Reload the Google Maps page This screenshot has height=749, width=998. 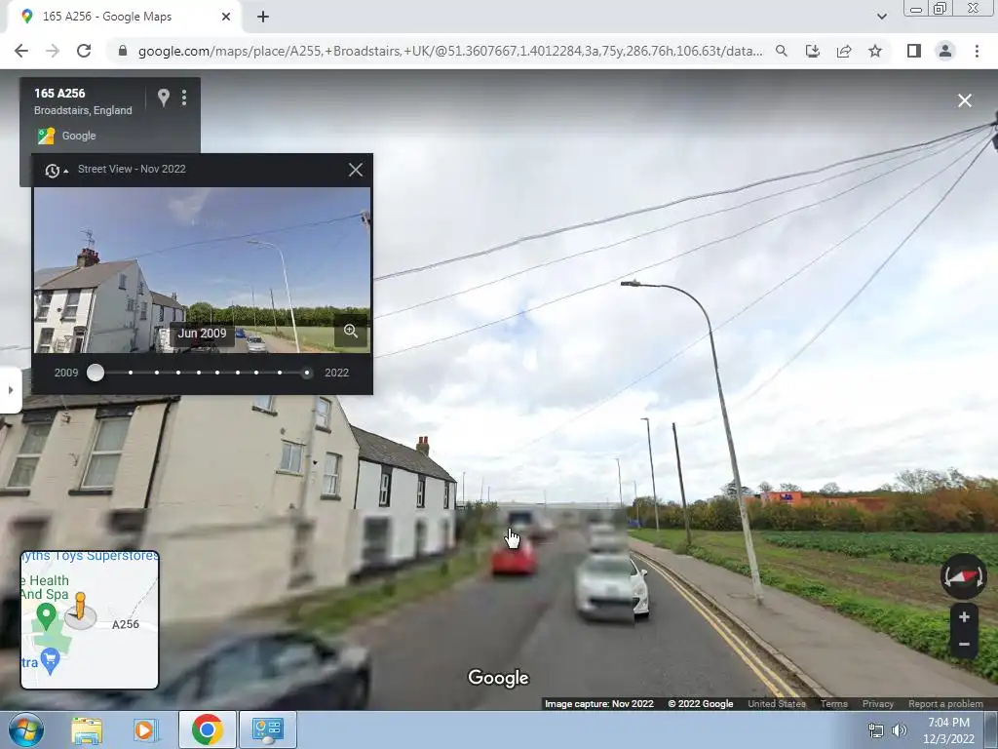tap(84, 51)
